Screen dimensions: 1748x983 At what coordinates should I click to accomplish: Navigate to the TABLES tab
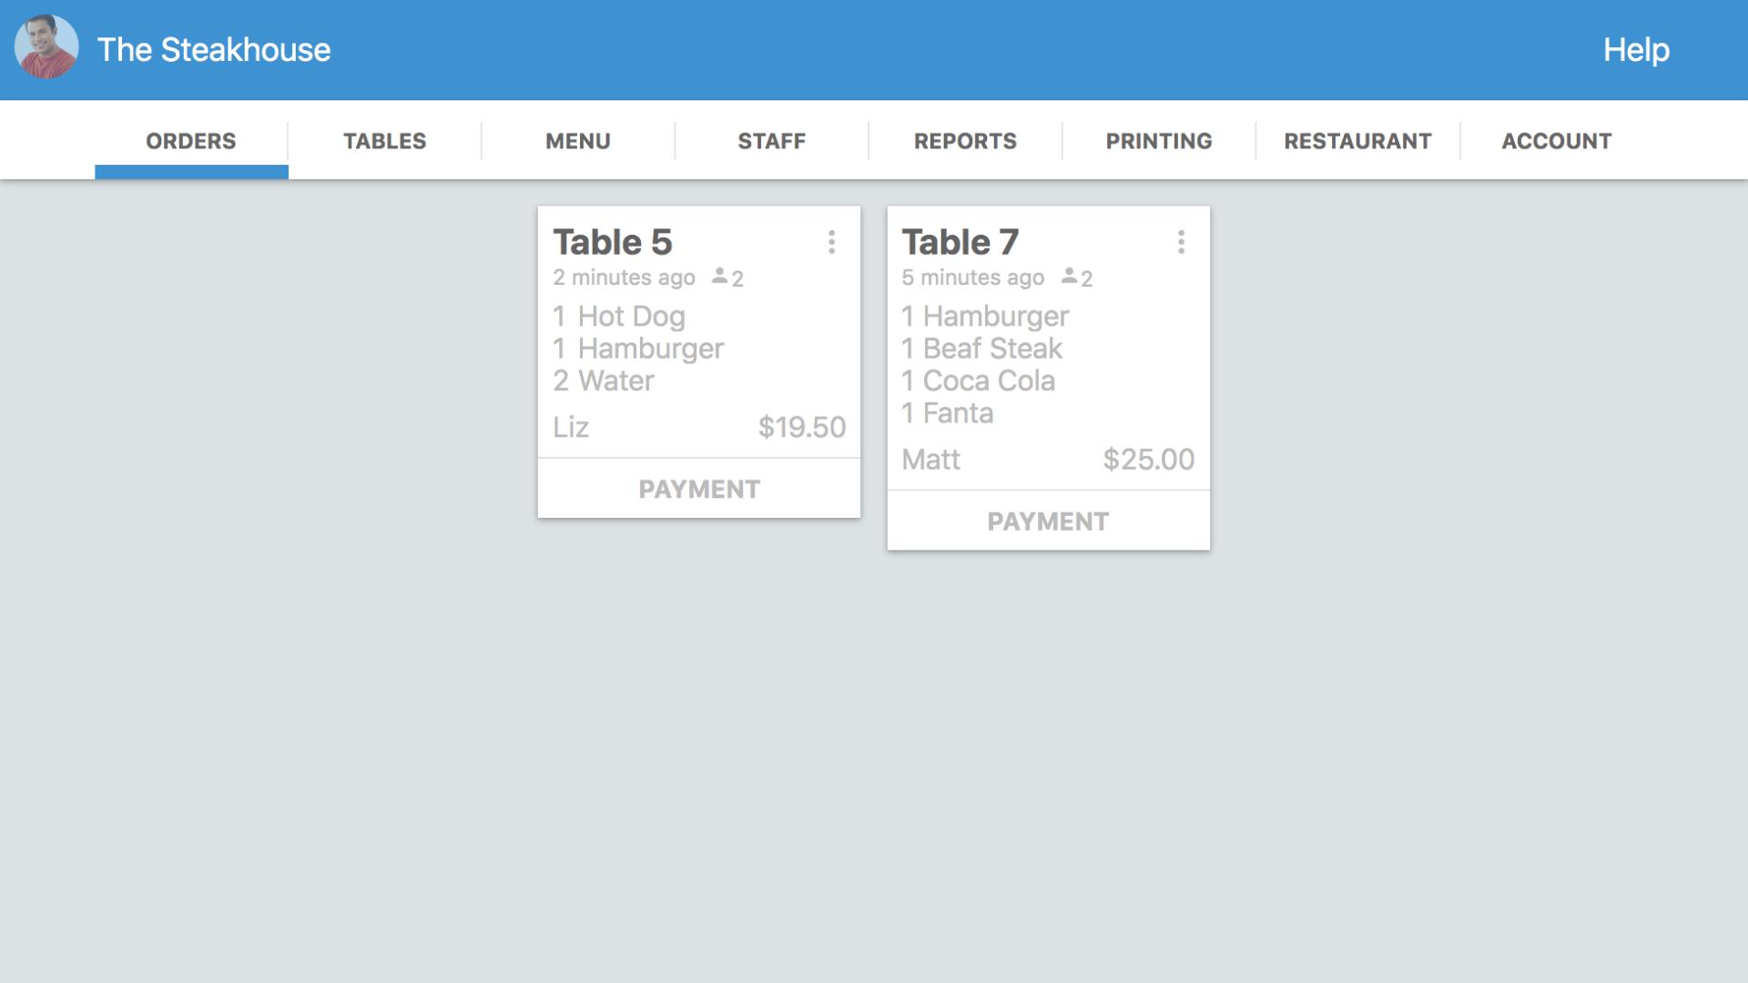[x=384, y=140]
